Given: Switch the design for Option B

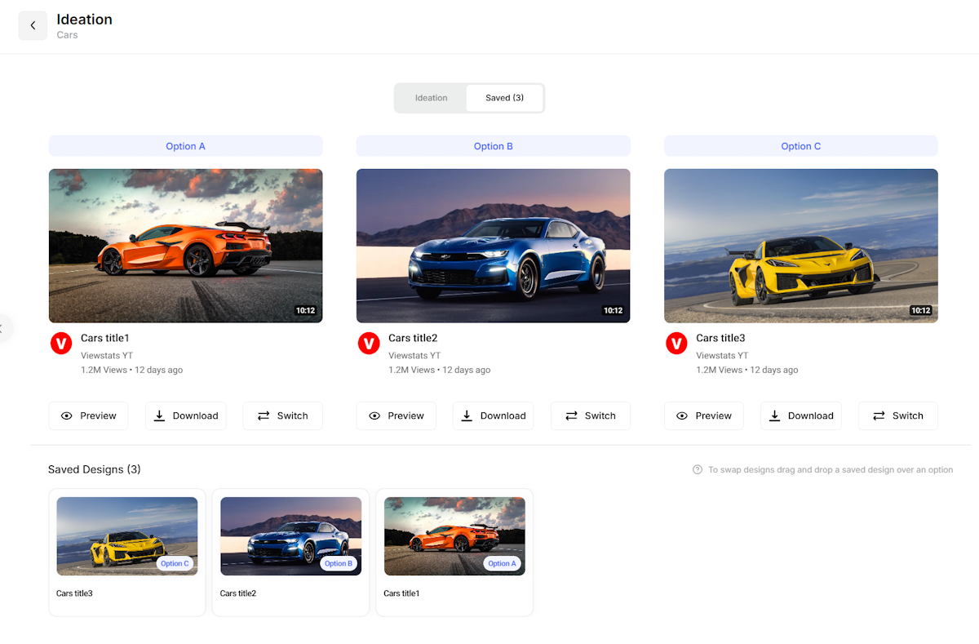Looking at the screenshot, I should [591, 415].
